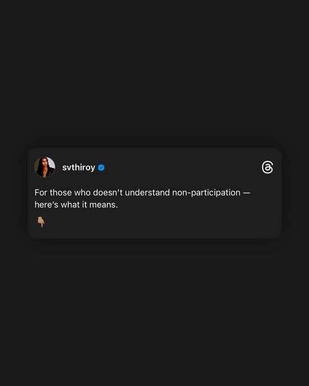Click the dark background below the post card
This screenshot has height=386, width=309.
point(154,313)
